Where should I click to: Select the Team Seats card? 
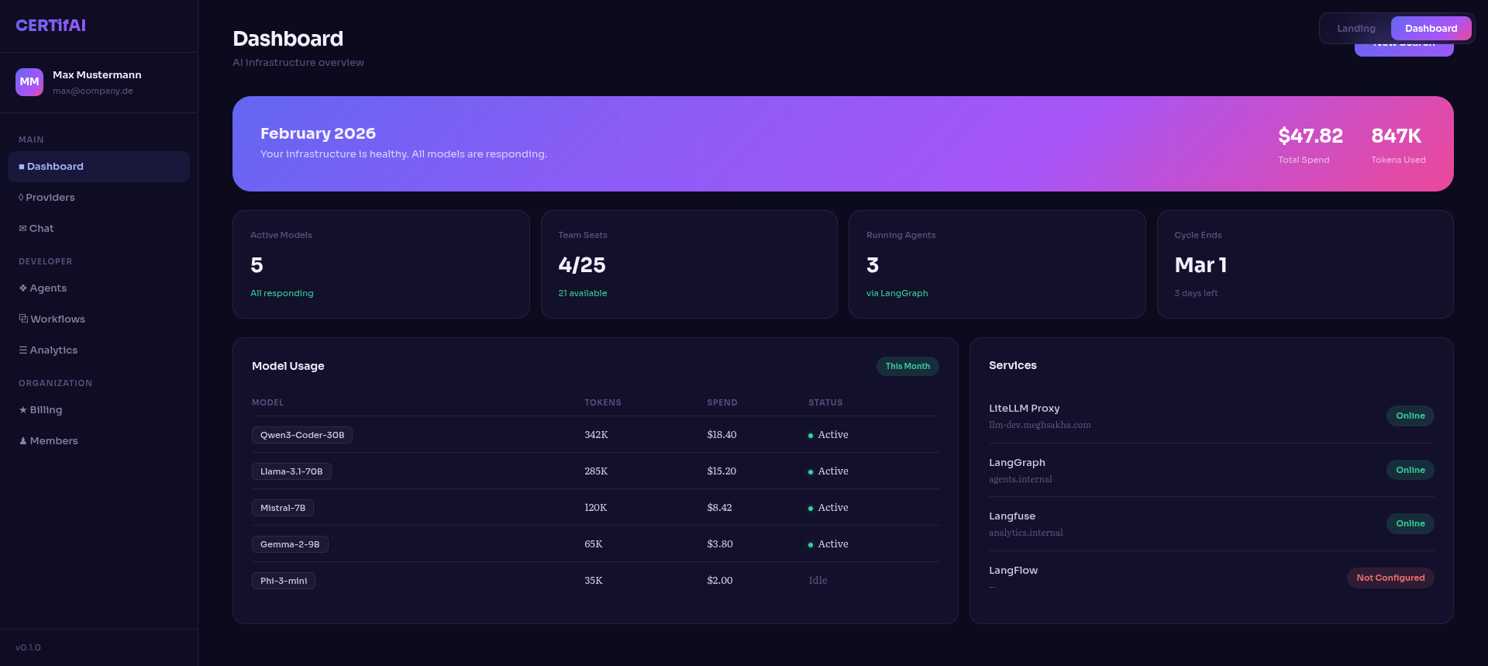(688, 264)
